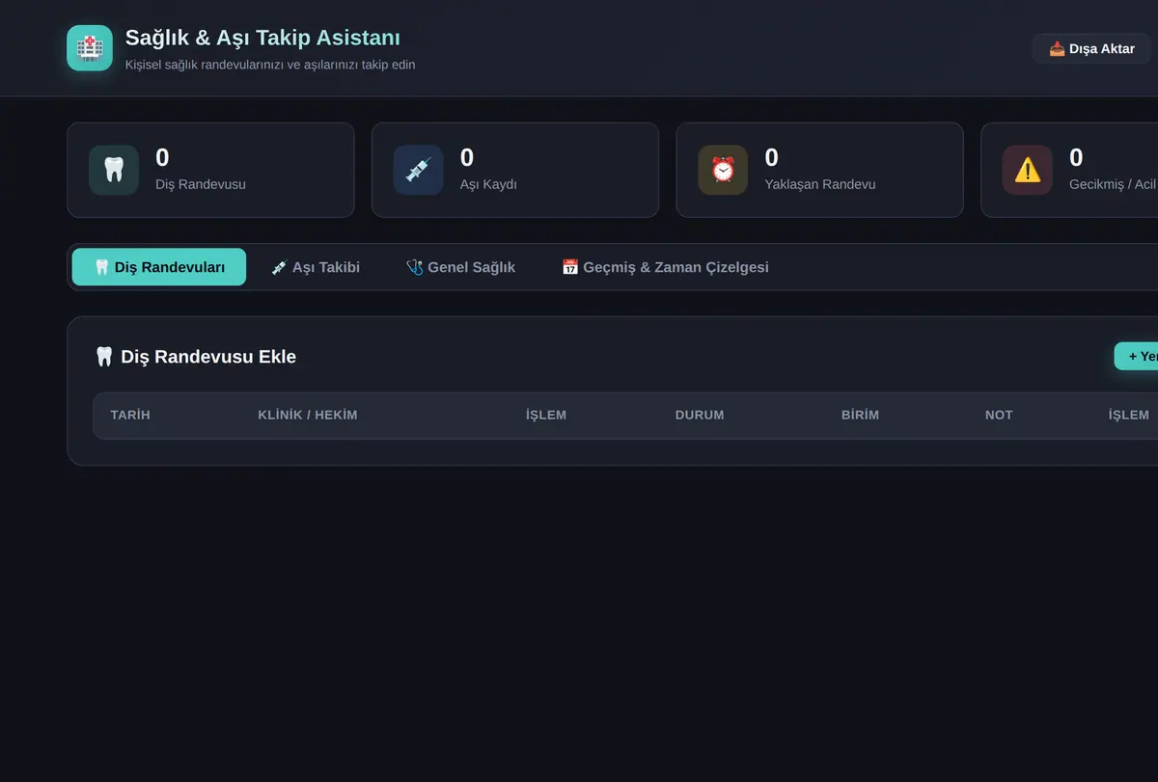The width and height of the screenshot is (1158, 782).
Task: Click the hospital app logo icon
Action: 90,48
